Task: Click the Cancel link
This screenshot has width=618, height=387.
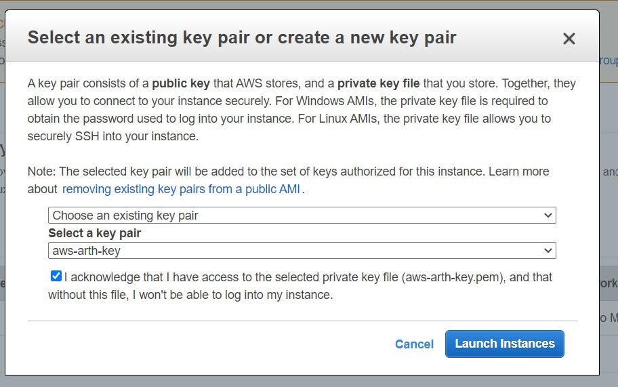Action: click(x=414, y=344)
